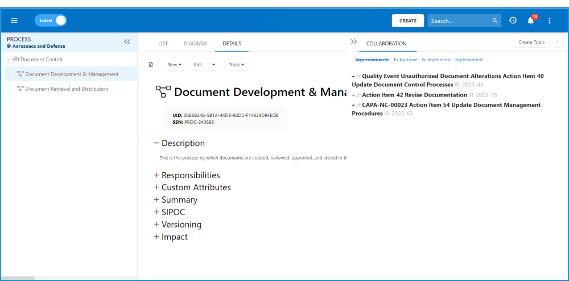Expand the Responsibilities section
The width and height of the screenshot is (569, 281).
click(156, 175)
